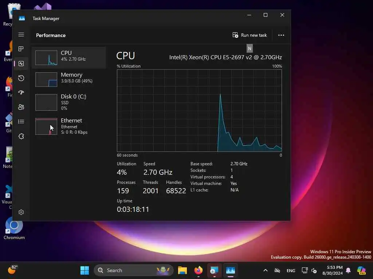Image resolution: width=373 pixels, height=279 pixels.
Task: Click the Performance page heading
Action: pyautogui.click(x=51, y=35)
